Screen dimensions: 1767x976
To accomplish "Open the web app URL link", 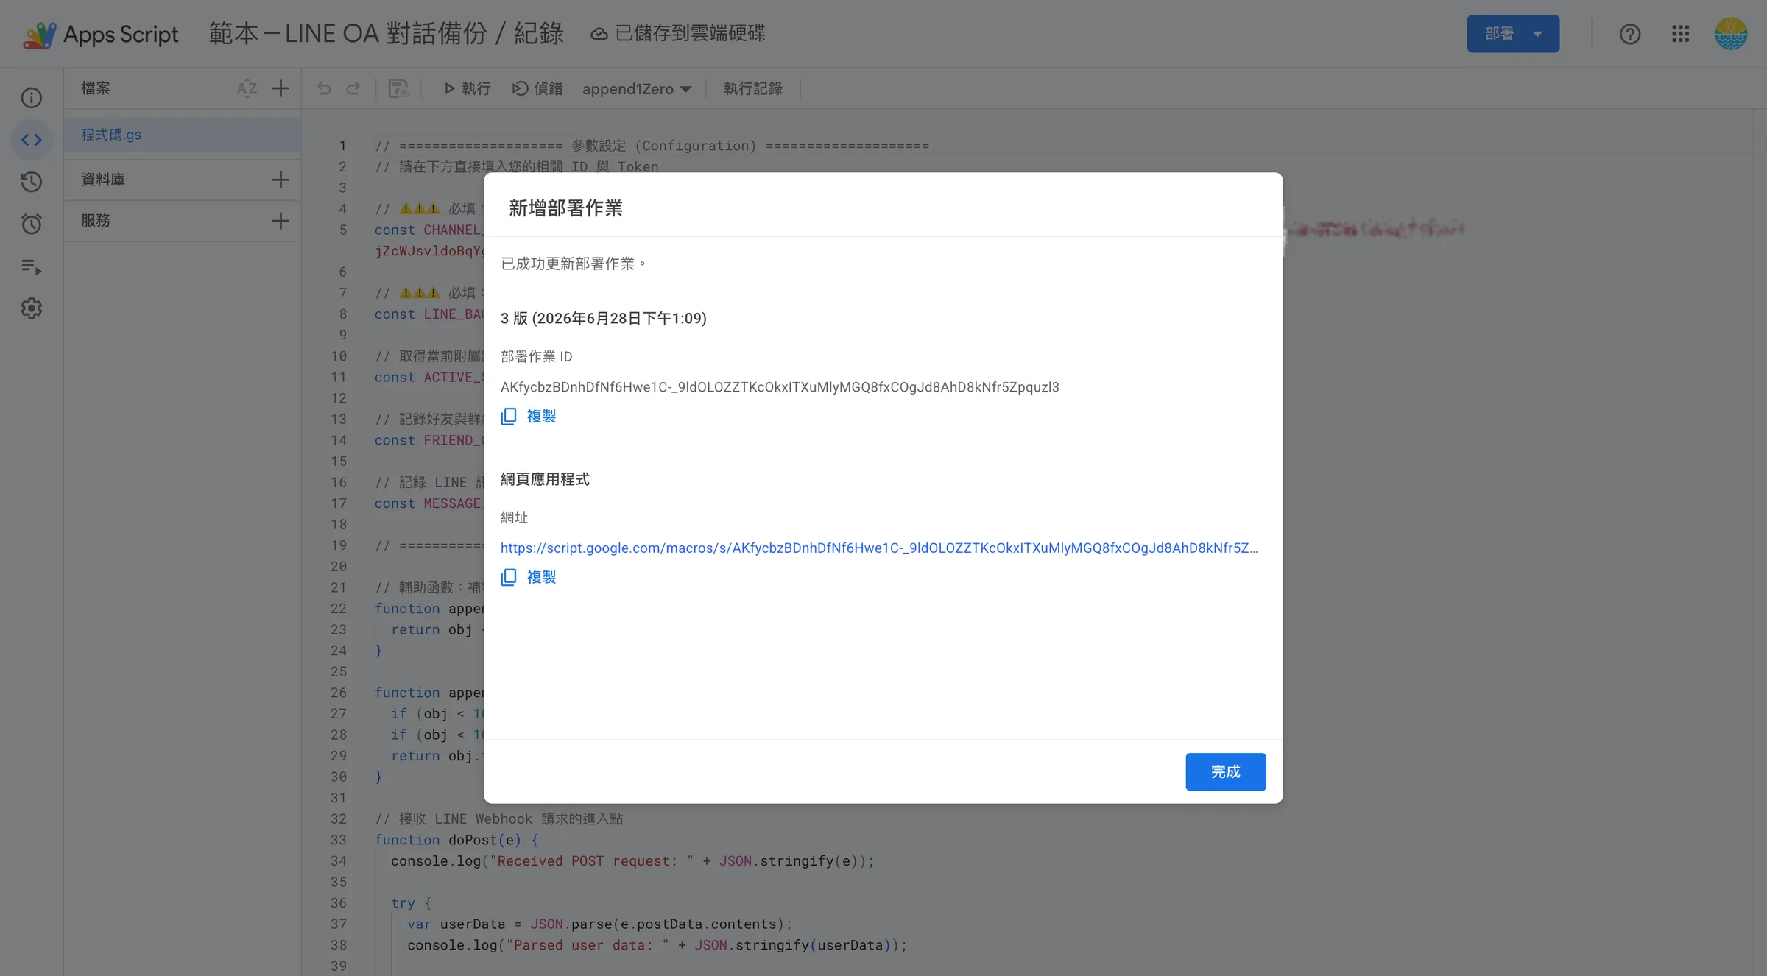I will point(879,548).
